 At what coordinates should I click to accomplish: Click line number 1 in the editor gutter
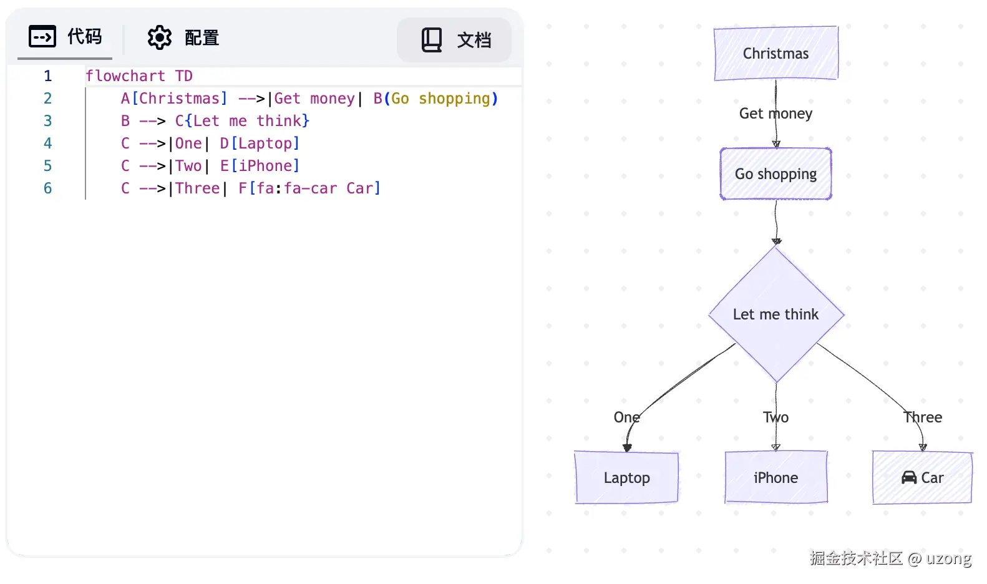point(47,76)
